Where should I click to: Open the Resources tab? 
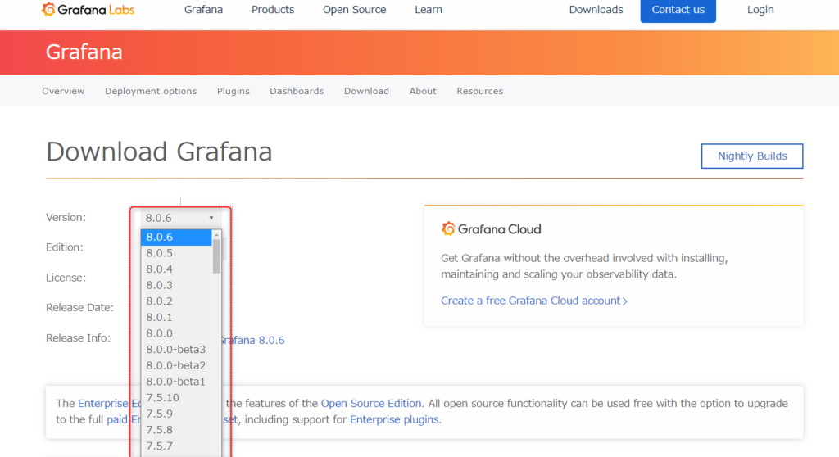[x=480, y=91]
